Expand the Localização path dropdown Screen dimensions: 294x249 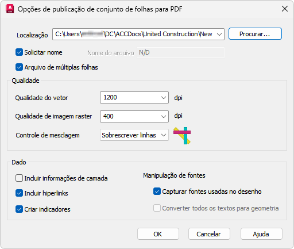[x=219, y=35]
